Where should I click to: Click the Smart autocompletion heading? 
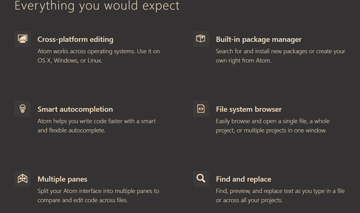75,109
